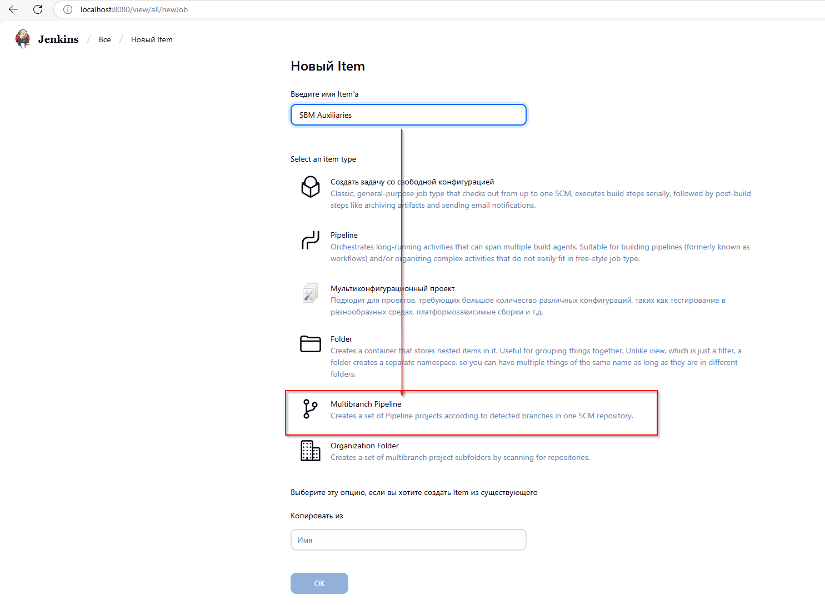Select the Multibranch Pipeline title text

pos(366,404)
